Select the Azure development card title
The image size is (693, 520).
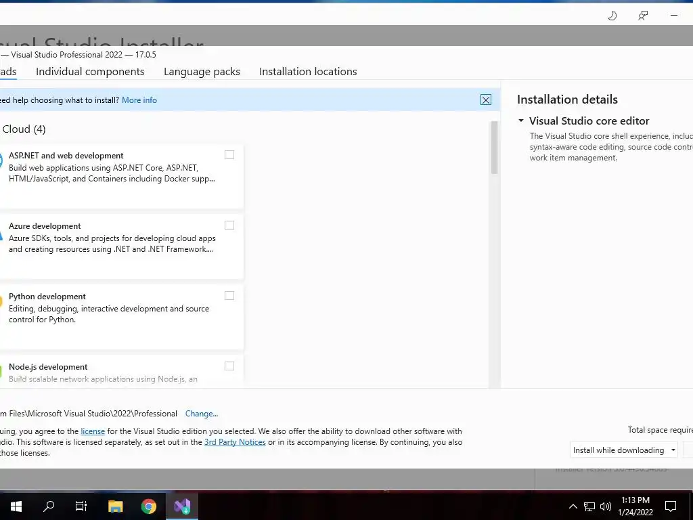click(x=45, y=226)
